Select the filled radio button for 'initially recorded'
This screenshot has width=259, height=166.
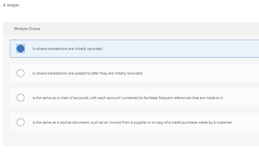click(20, 48)
